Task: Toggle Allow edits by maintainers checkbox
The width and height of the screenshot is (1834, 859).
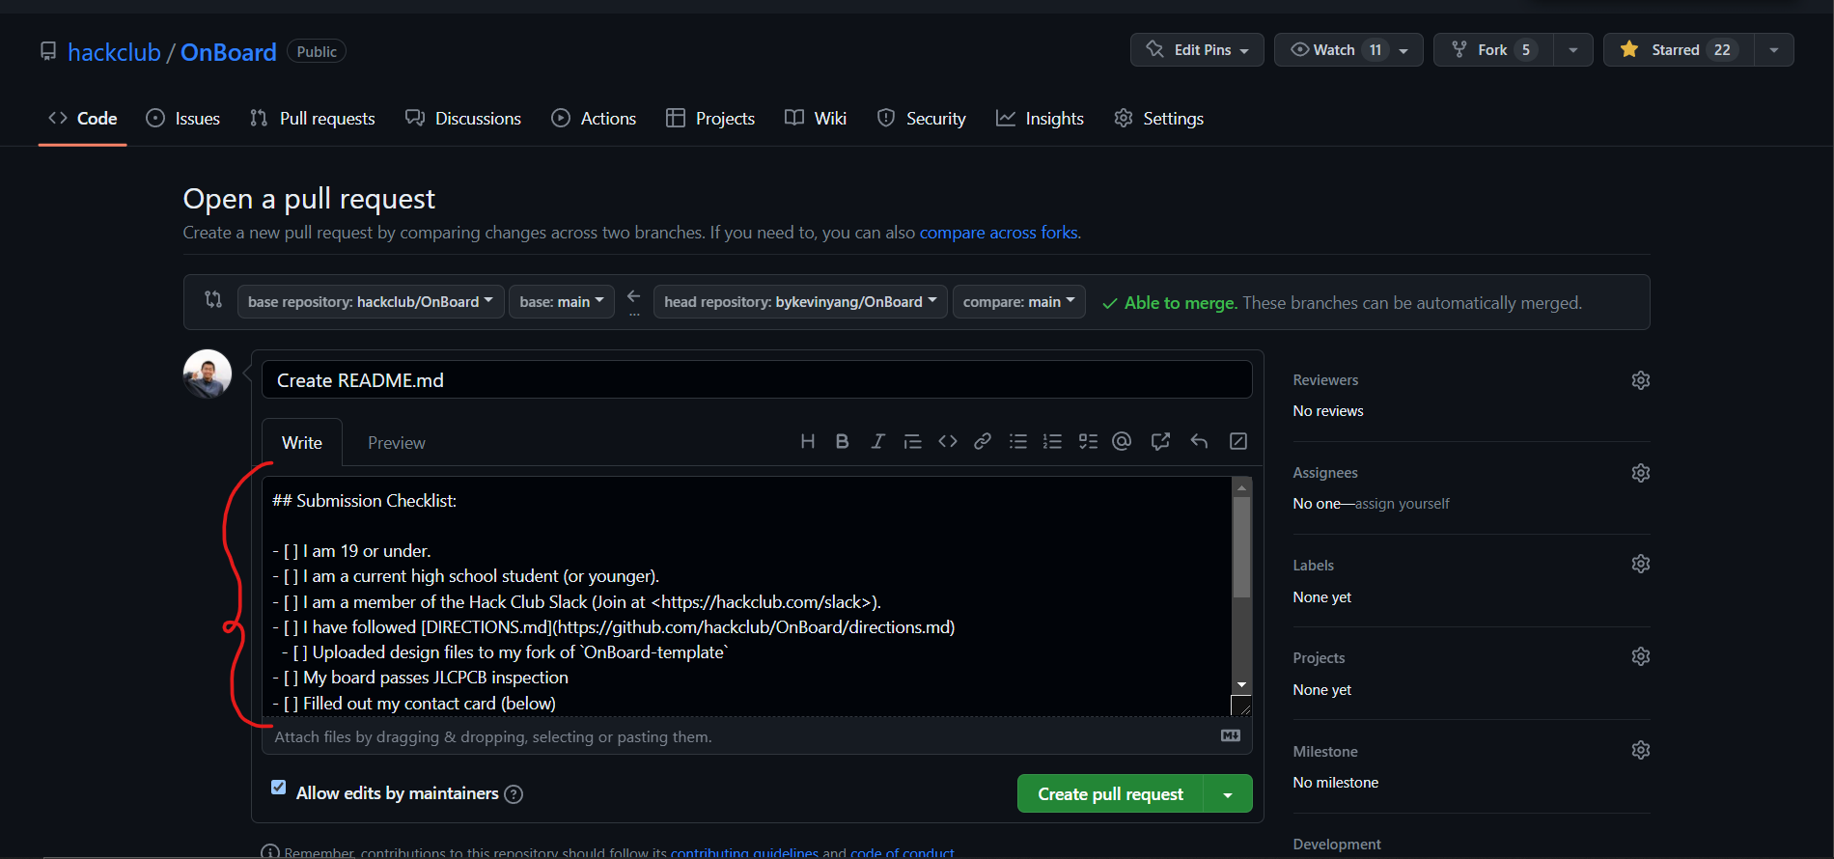Action: (x=279, y=788)
